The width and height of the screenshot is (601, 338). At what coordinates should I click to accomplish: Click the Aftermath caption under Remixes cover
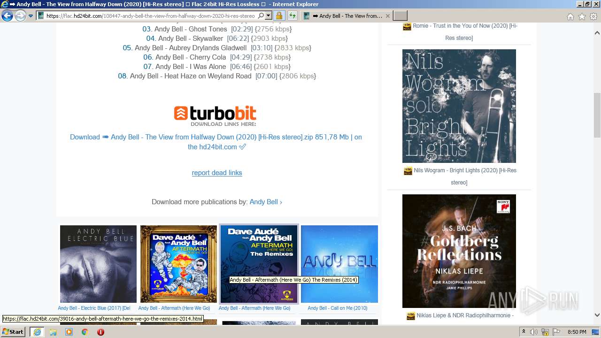click(x=254, y=308)
